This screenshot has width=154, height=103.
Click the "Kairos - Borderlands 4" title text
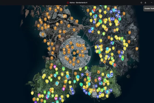(x=78, y=3)
